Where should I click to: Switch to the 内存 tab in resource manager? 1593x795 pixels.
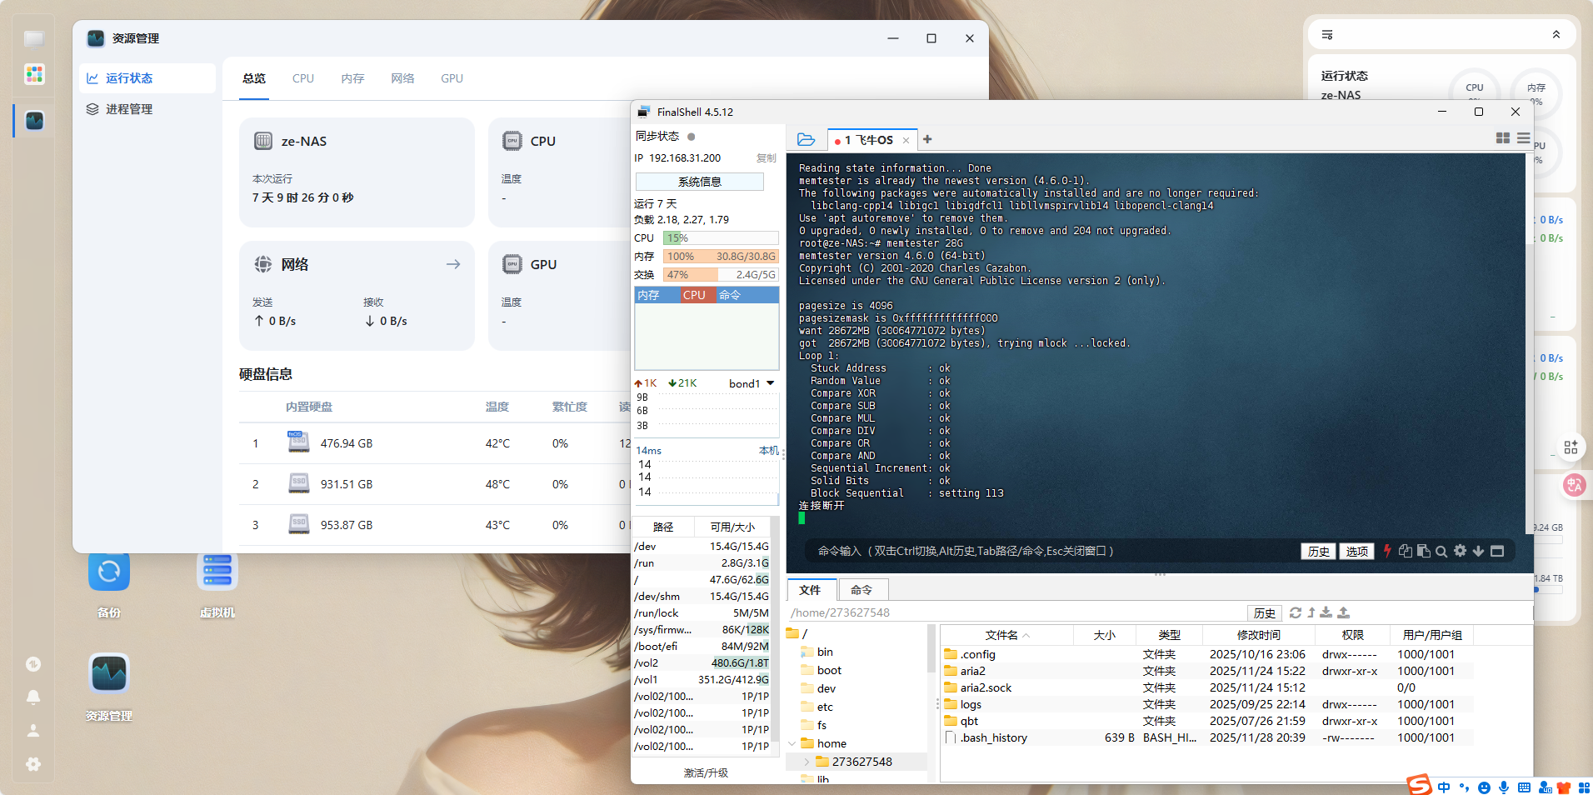point(352,78)
